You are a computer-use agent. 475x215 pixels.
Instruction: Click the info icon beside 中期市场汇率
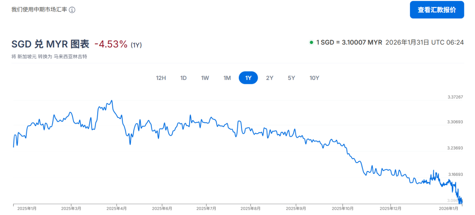72,10
